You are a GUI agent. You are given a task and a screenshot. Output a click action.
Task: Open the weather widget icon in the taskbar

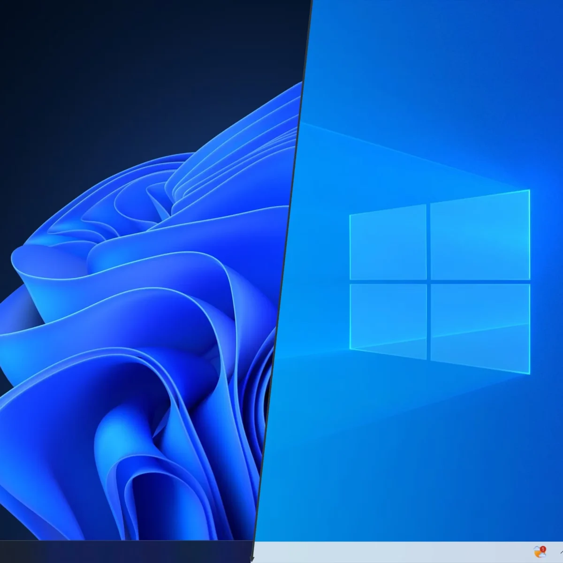(540, 551)
